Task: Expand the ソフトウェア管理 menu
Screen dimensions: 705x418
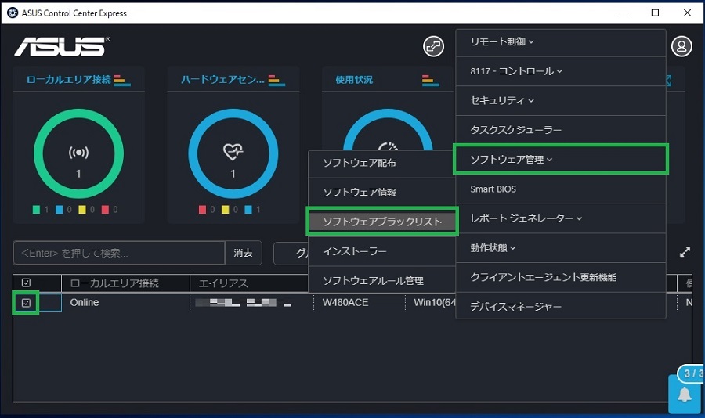Action: (561, 159)
